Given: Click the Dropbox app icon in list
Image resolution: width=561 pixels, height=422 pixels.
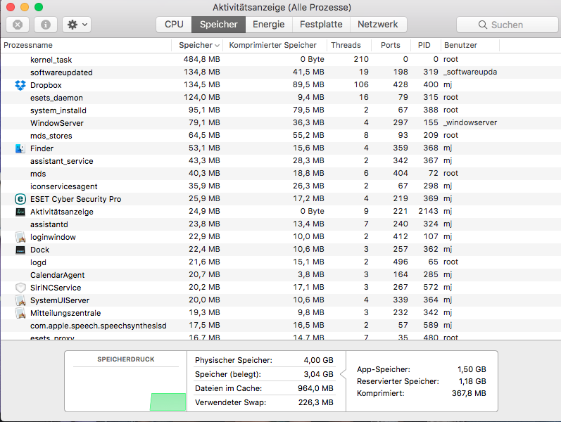Looking at the screenshot, I should (20, 85).
